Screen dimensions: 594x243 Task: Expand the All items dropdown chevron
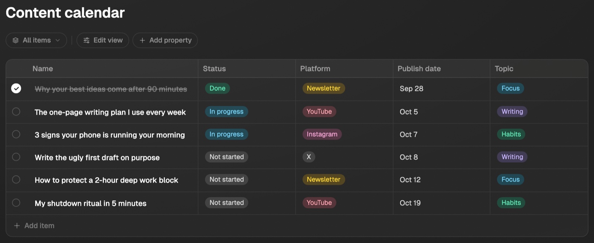[x=58, y=40]
